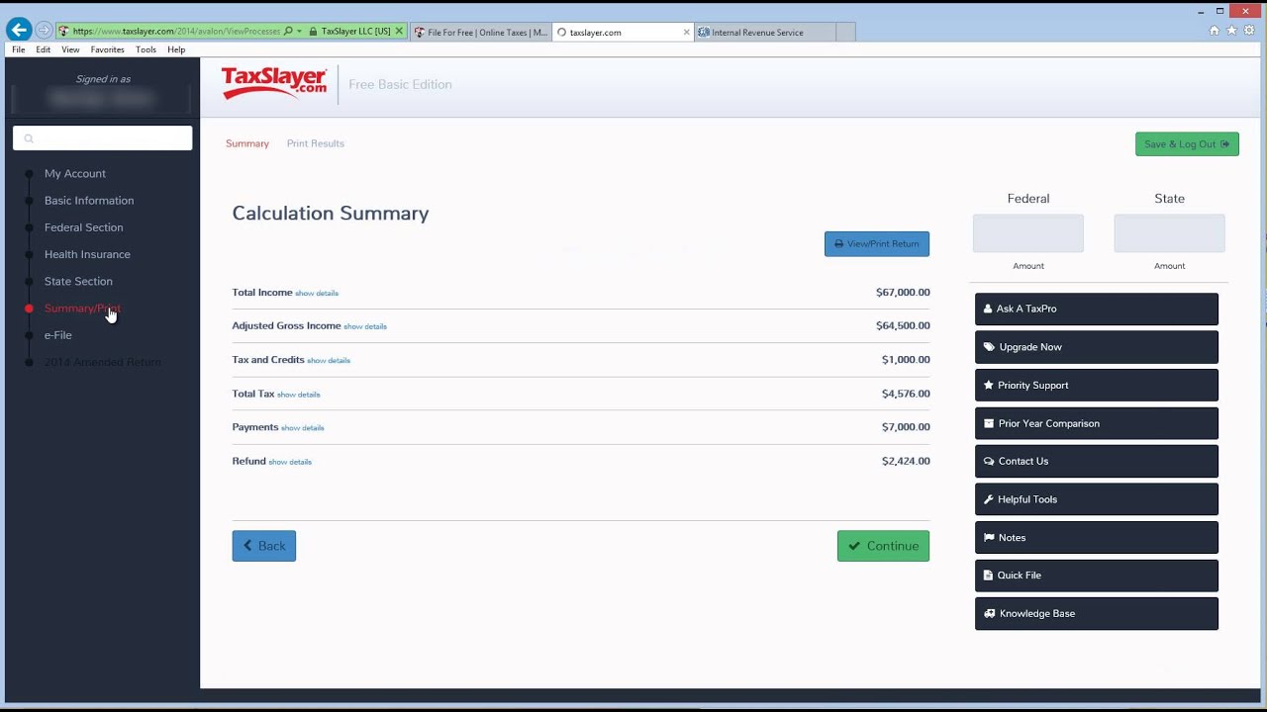The width and height of the screenshot is (1267, 712).
Task: Click View/Print Return button
Action: pos(877,244)
